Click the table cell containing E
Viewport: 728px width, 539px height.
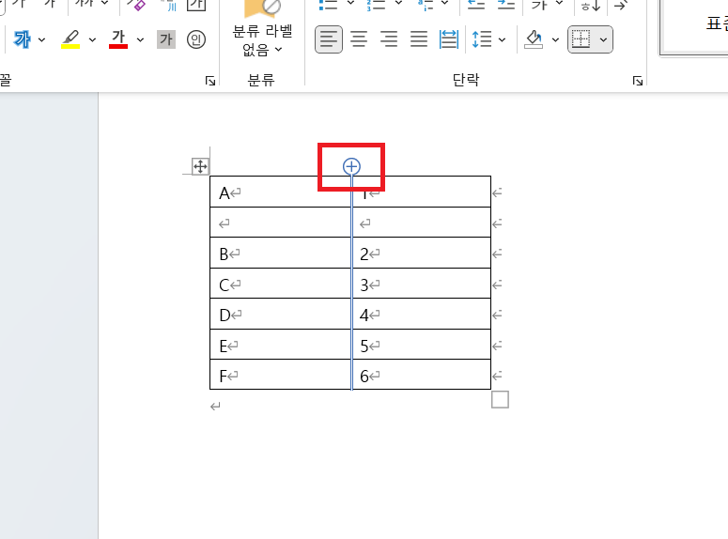(x=281, y=345)
